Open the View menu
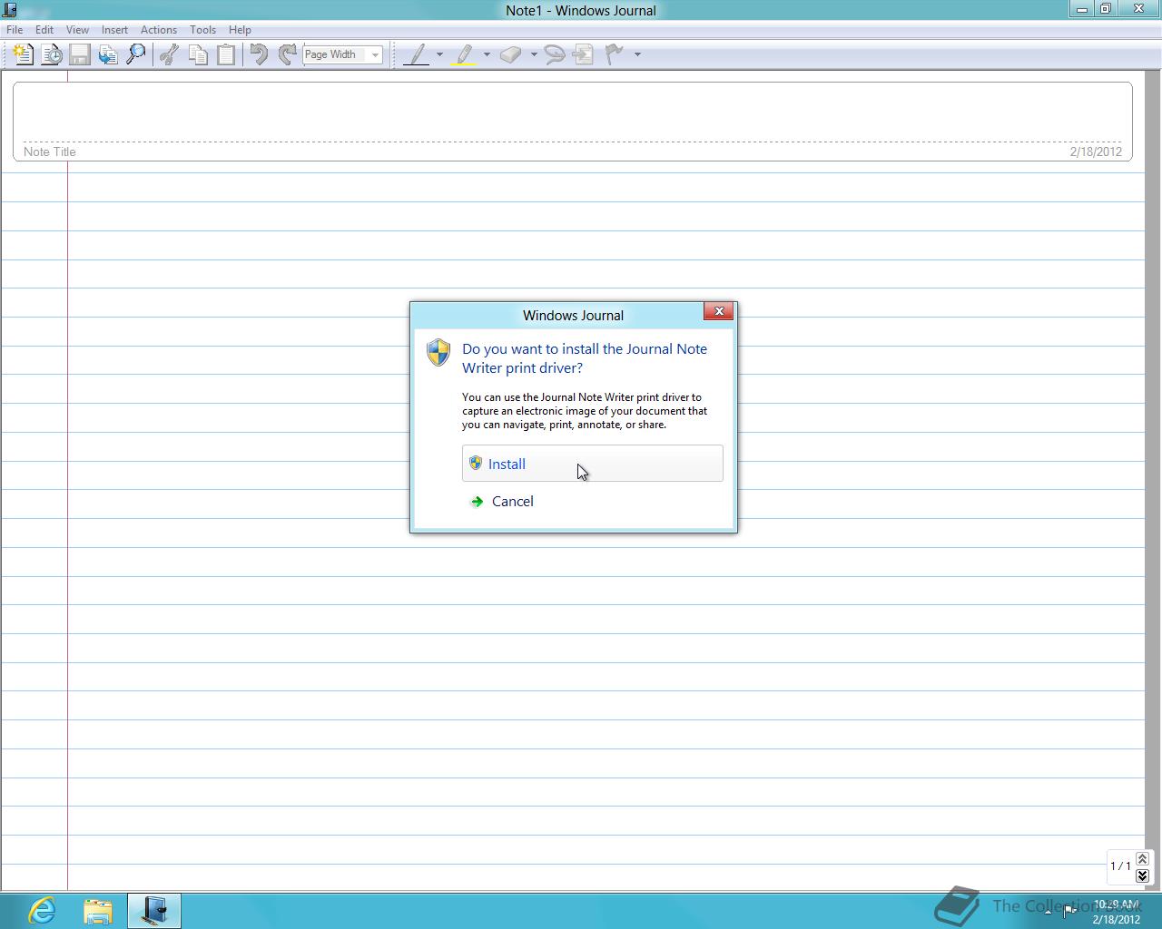The height and width of the screenshot is (929, 1162). pyautogui.click(x=77, y=30)
